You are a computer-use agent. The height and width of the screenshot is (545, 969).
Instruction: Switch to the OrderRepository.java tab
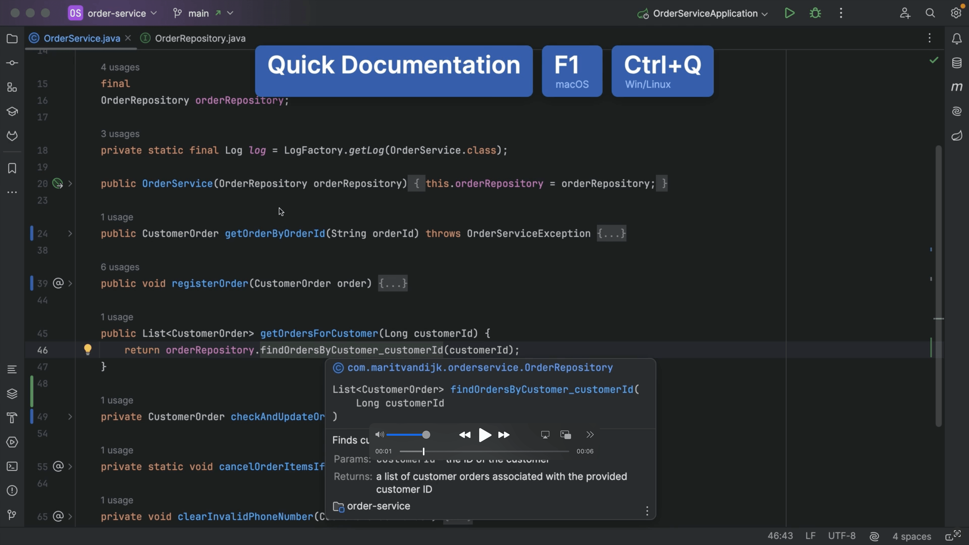coord(200,38)
